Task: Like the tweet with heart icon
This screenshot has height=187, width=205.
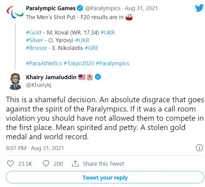Action: [10, 164]
